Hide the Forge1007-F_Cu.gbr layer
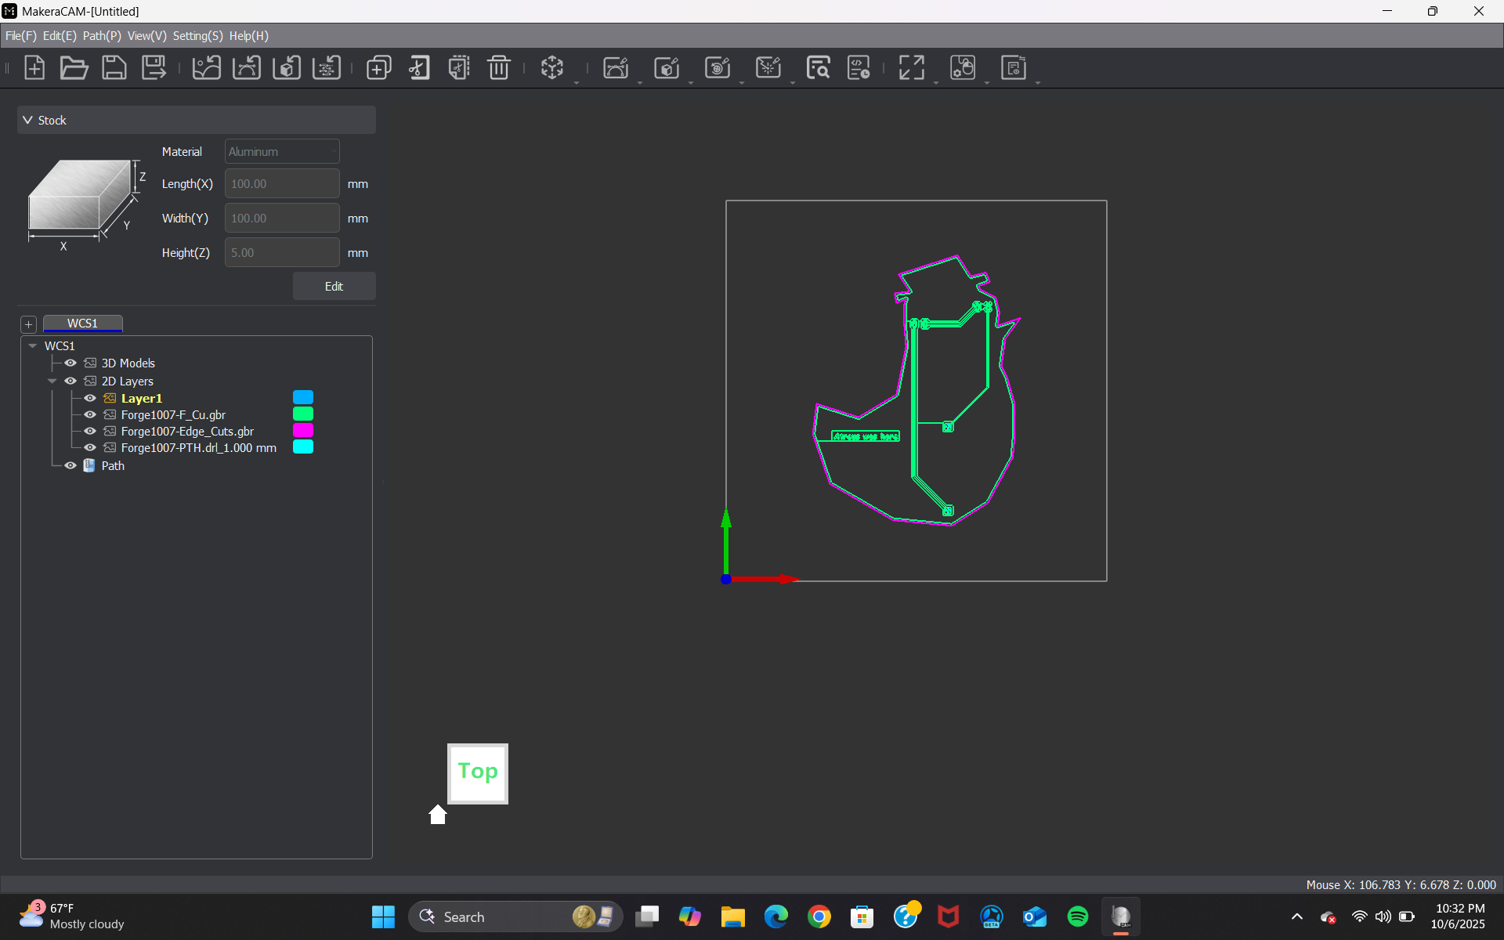 point(90,415)
